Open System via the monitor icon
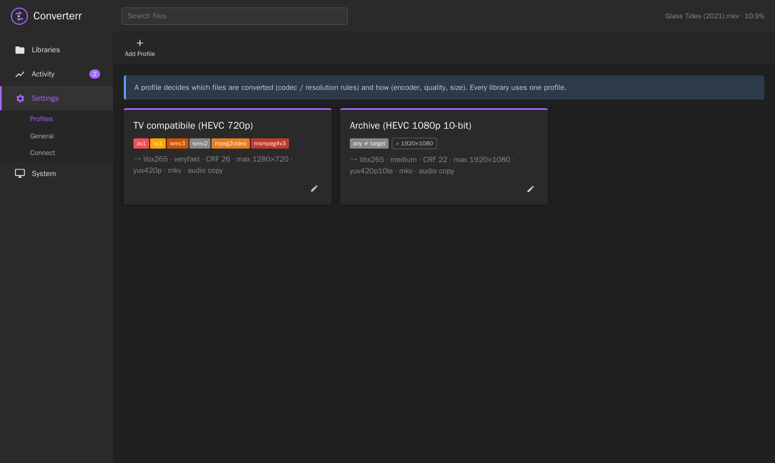775x463 pixels. tap(20, 173)
